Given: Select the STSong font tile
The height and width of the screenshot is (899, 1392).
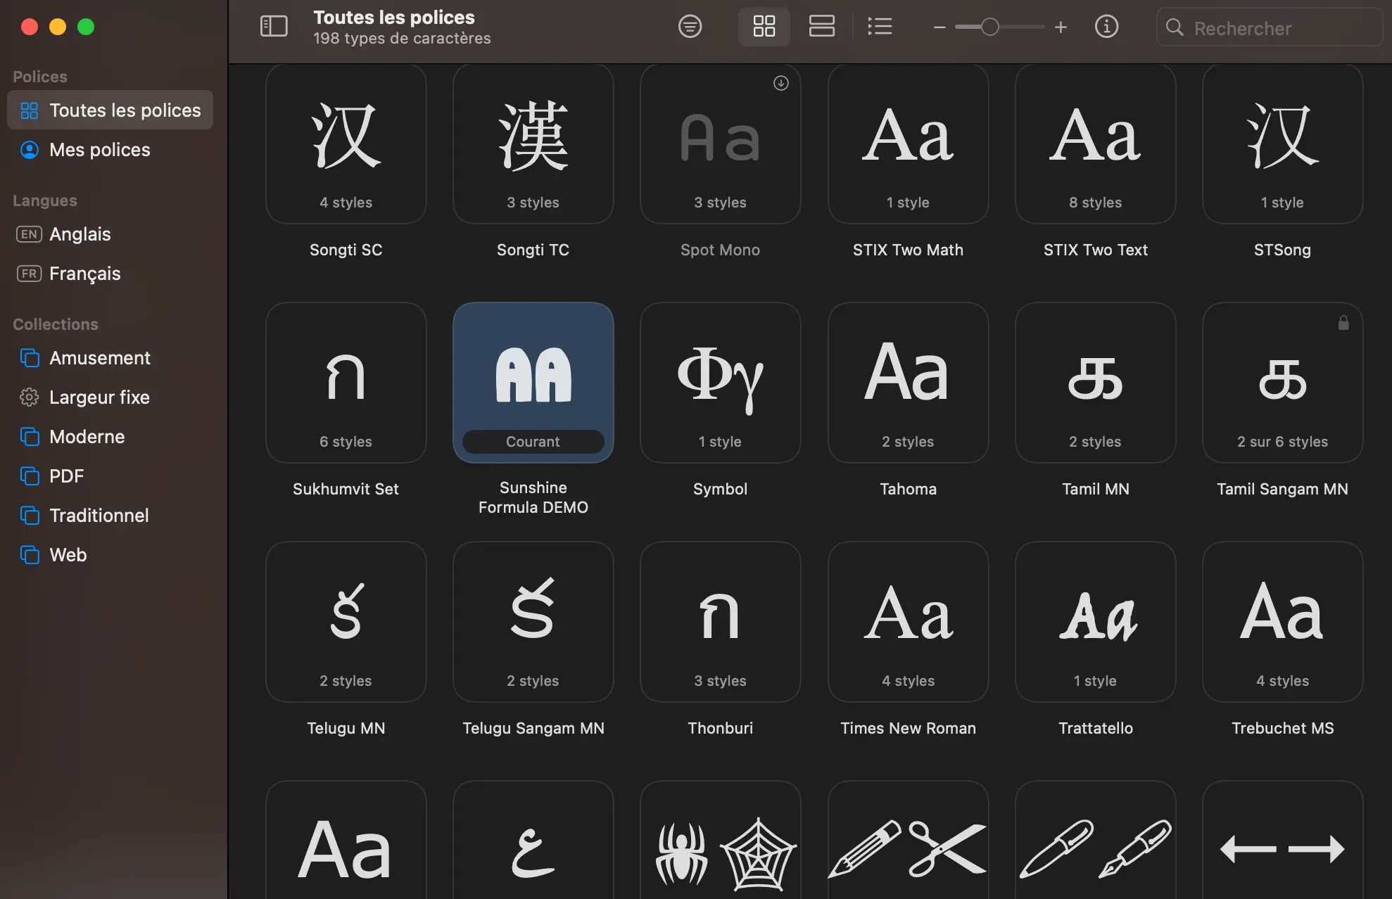Looking at the screenshot, I should coord(1282,144).
